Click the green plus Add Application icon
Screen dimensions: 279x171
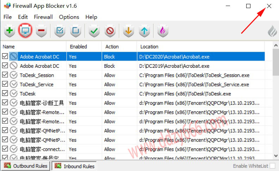click(x=10, y=31)
